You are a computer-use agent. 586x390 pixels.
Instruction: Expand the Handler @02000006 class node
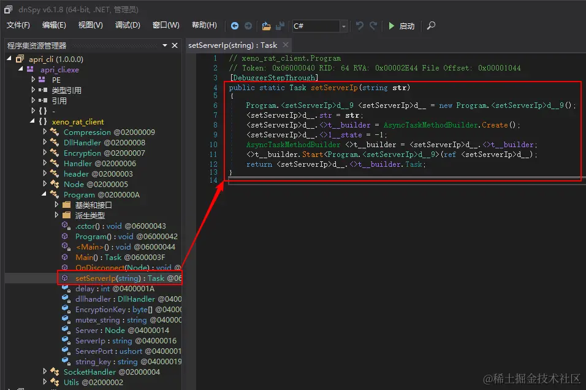pyautogui.click(x=45, y=163)
